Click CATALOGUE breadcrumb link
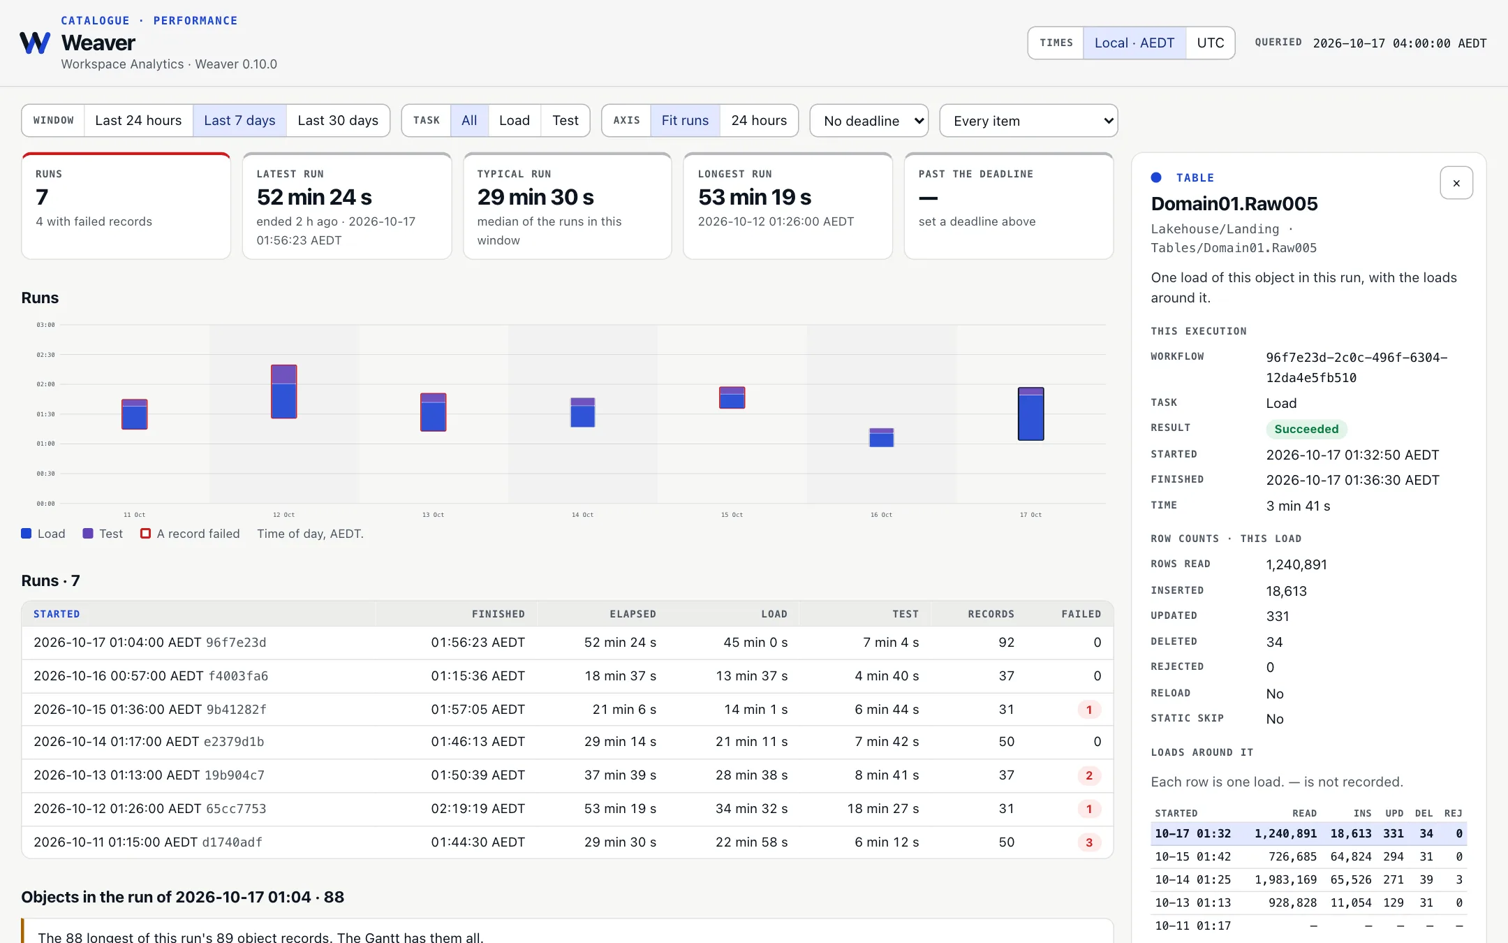This screenshot has height=943, width=1508. (x=95, y=20)
